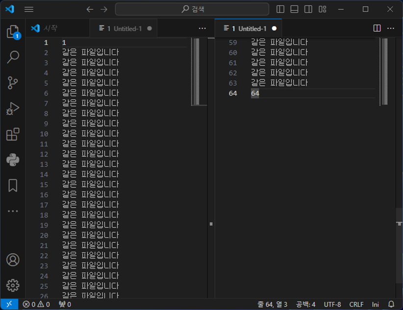Place cursor on line 1 in left editor

64,43
